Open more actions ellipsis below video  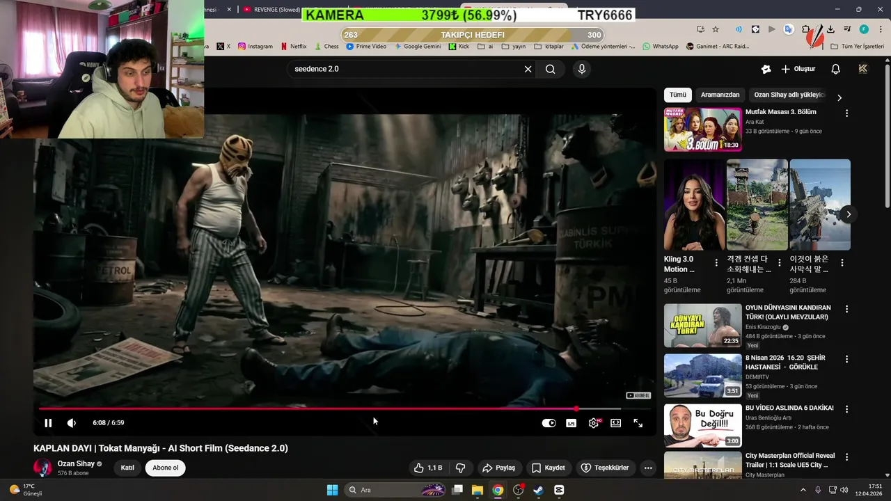click(648, 468)
